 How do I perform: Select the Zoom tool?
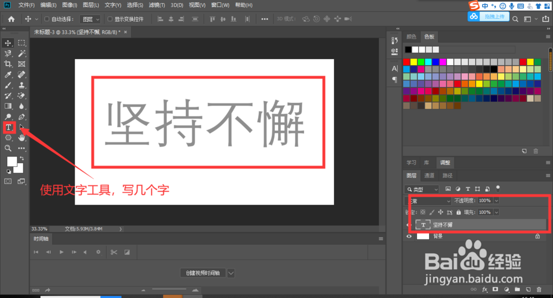[8, 149]
